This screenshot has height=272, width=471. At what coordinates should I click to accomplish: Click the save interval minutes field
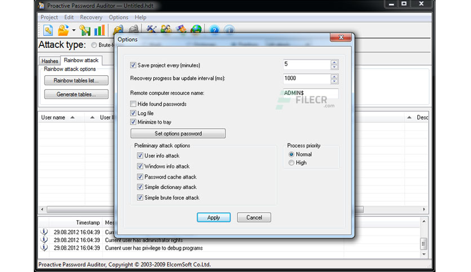point(306,65)
